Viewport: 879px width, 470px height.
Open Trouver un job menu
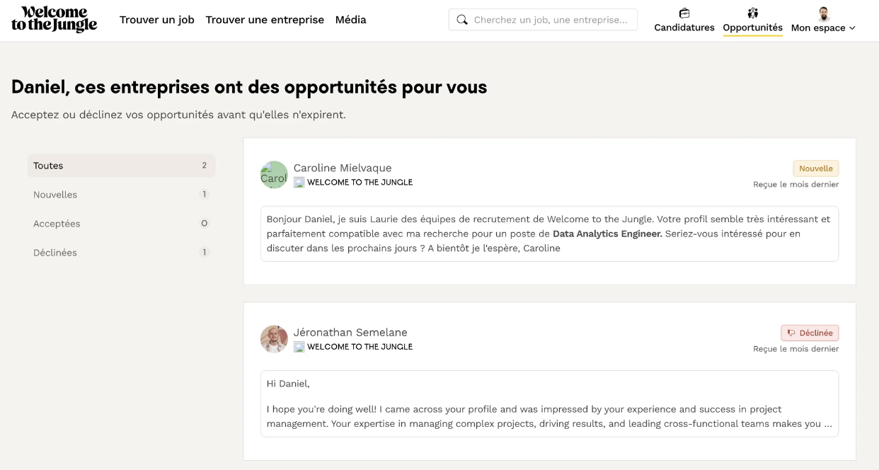coord(157,20)
